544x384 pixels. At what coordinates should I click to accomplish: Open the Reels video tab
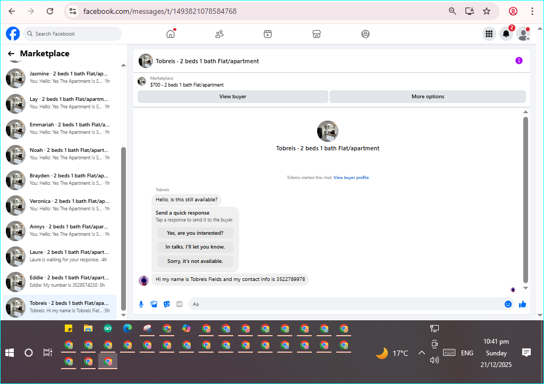click(268, 34)
